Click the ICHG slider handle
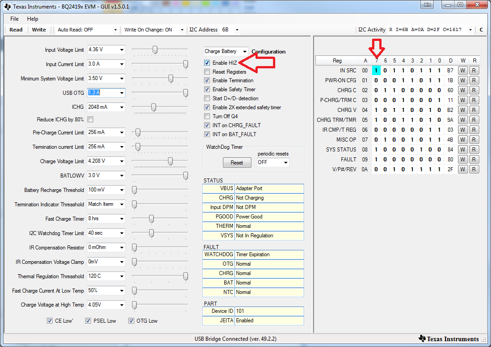The image size is (491, 347). tap(154, 107)
